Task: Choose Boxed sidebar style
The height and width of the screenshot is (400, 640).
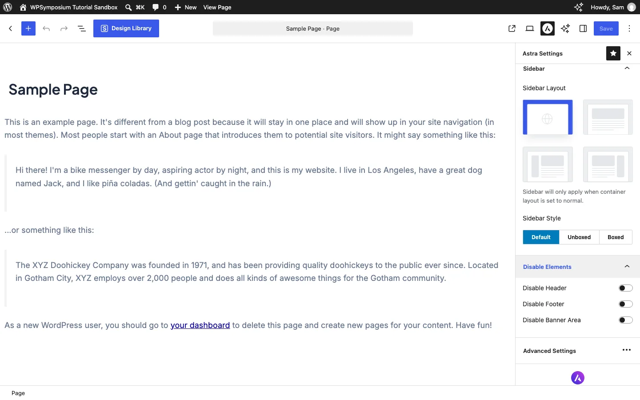Action: (616, 237)
